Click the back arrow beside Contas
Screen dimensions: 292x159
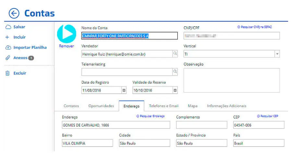[14, 13]
